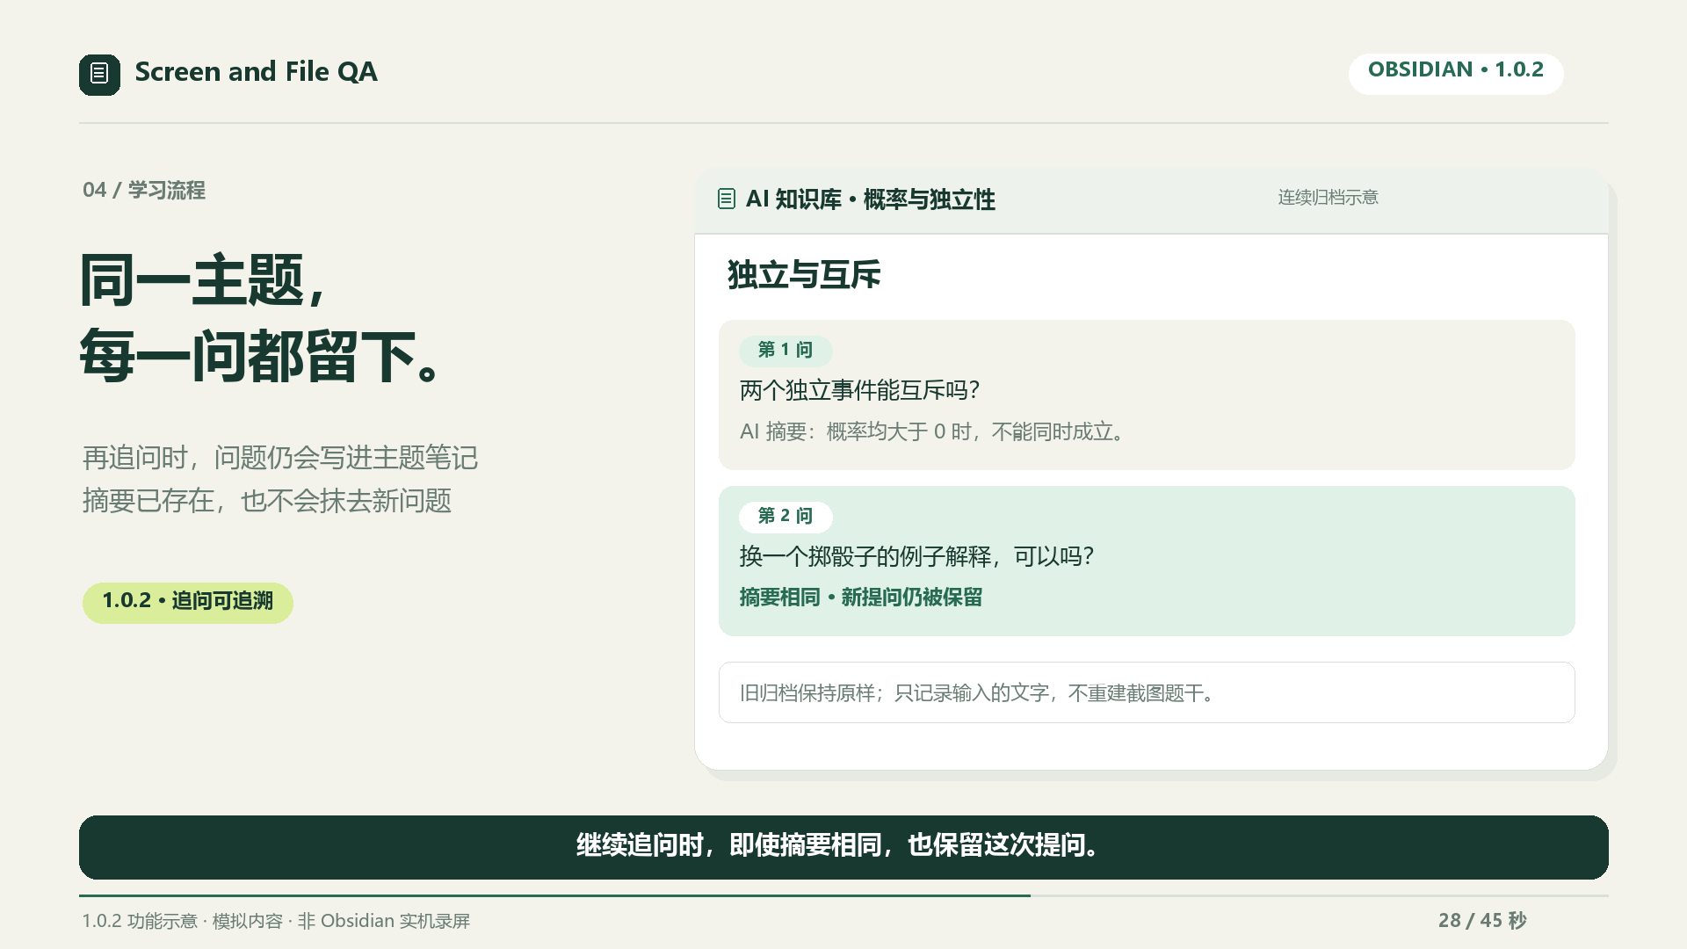
Task: Click the note icon beside AI 知识库 header
Action: click(727, 199)
